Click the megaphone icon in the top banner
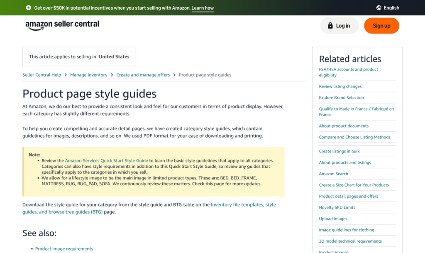The width and height of the screenshot is (425, 253). click(28, 7)
